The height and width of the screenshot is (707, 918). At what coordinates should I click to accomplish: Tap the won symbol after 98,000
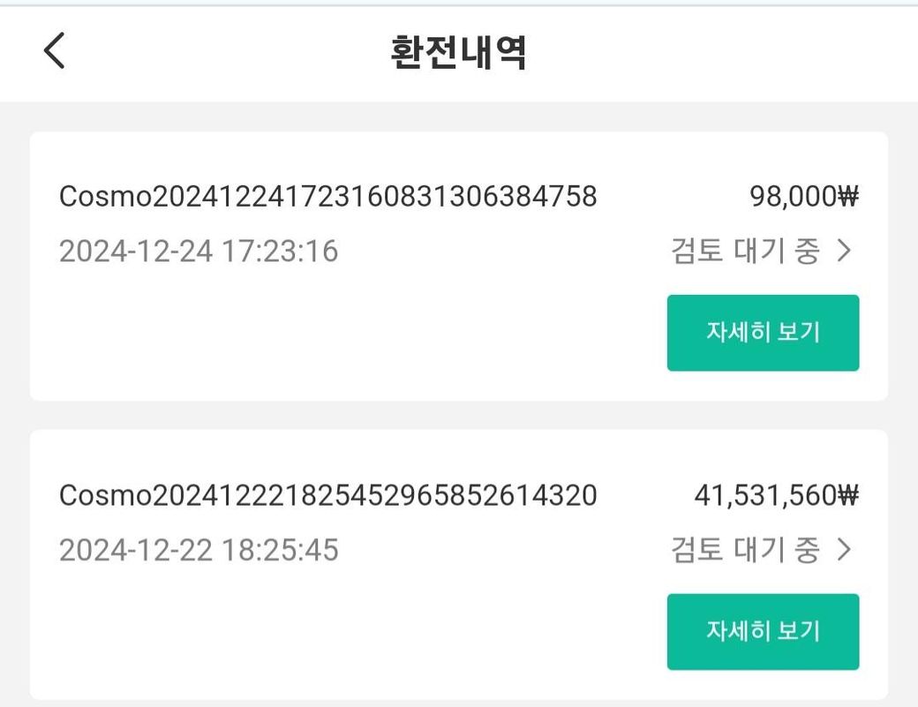pos(847,196)
